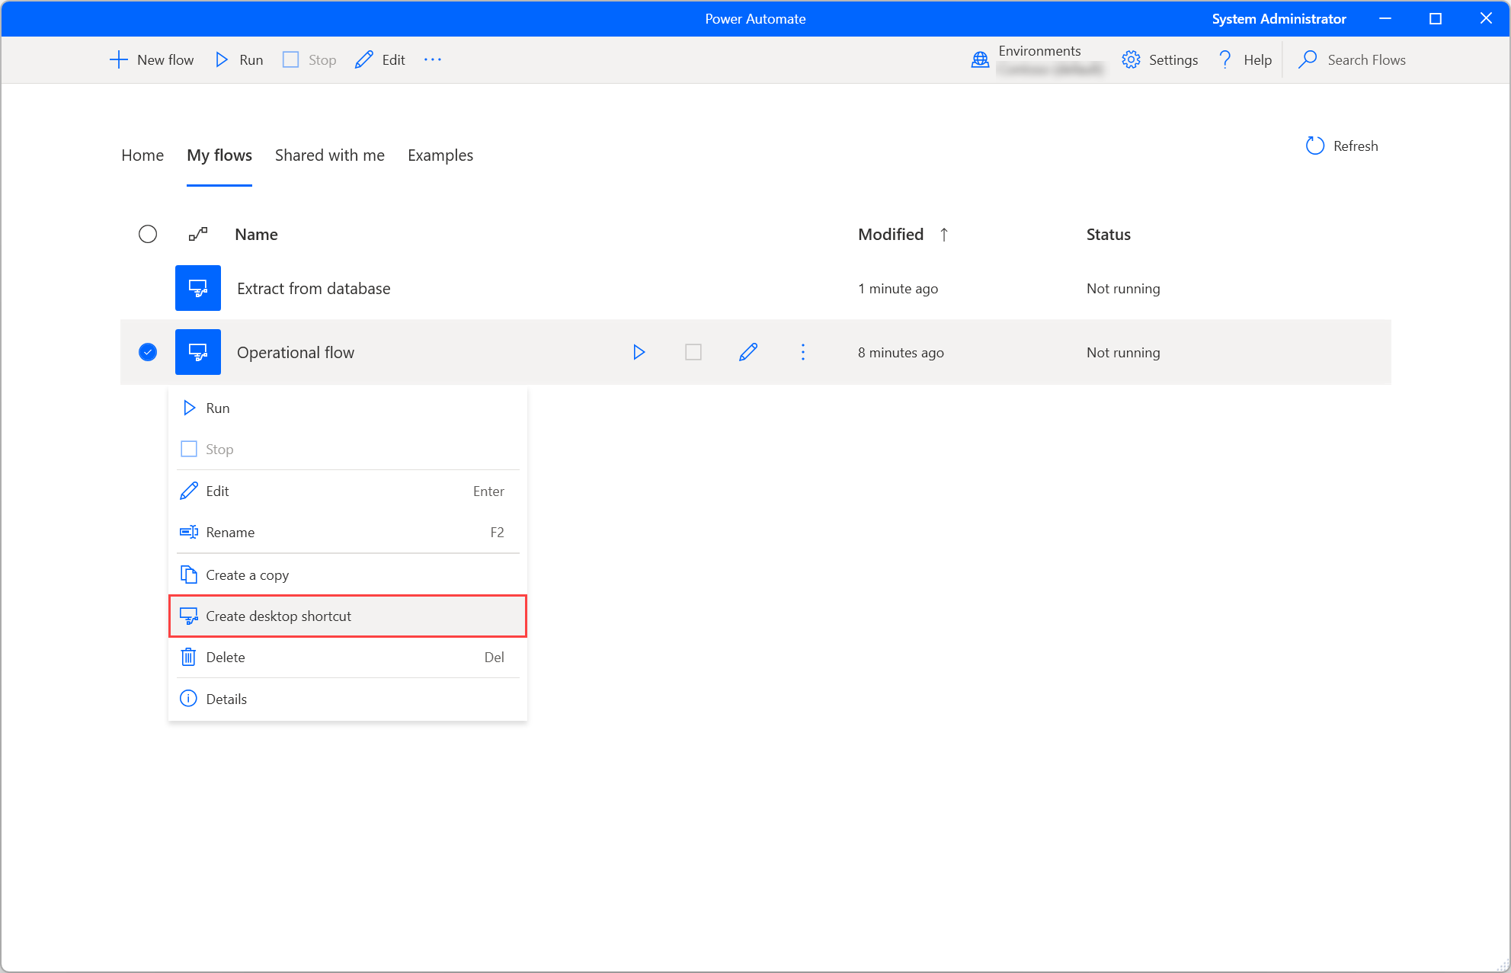1511x973 pixels.
Task: Click the Edit pencil icon for Operational flow
Action: click(747, 352)
